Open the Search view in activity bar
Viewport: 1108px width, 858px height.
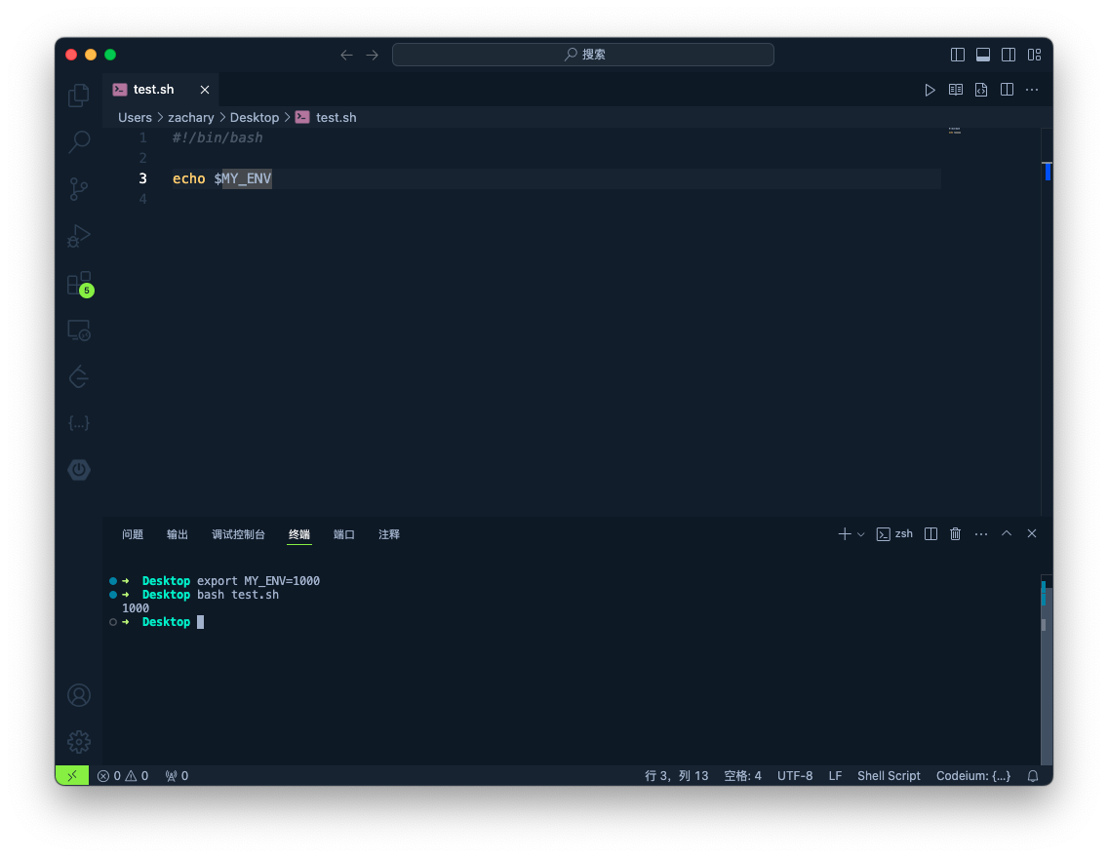coord(78,142)
